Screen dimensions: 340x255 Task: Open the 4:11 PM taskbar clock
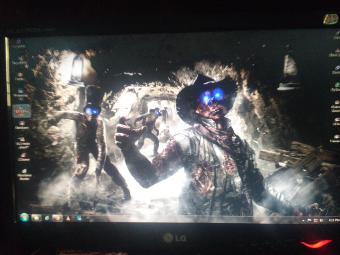(x=334, y=220)
